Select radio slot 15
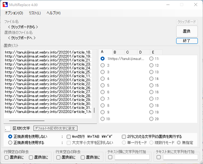Image resolution: width=203 pixels, height=164 pixels. click(x=151, y=85)
